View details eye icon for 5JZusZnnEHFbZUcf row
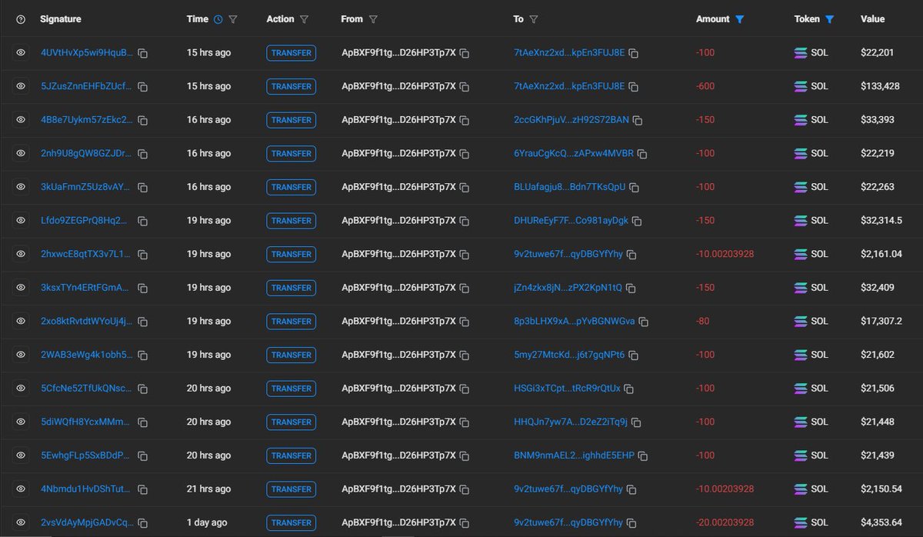This screenshot has height=537, width=923. point(21,86)
